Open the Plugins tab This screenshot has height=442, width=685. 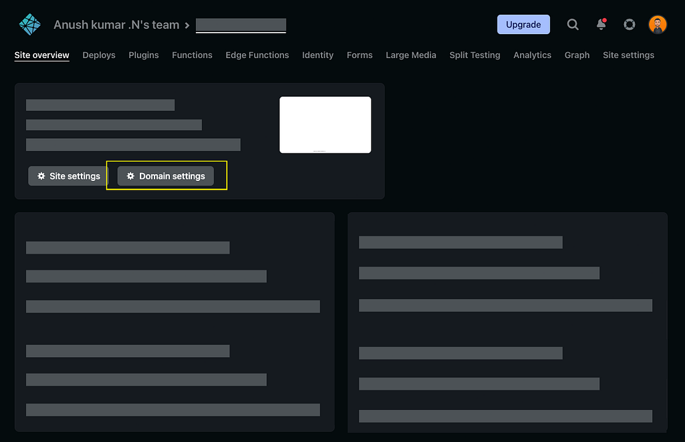click(144, 55)
